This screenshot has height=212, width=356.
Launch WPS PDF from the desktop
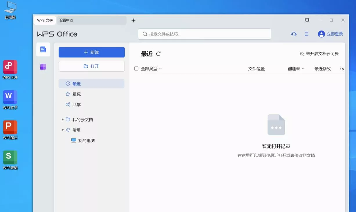point(10,69)
